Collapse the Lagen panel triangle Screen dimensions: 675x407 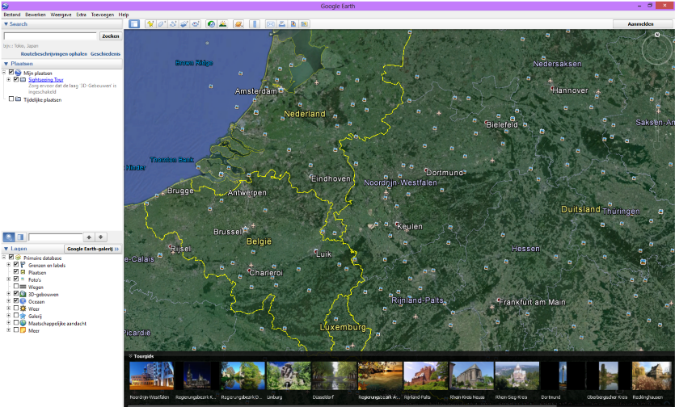(x=6, y=249)
